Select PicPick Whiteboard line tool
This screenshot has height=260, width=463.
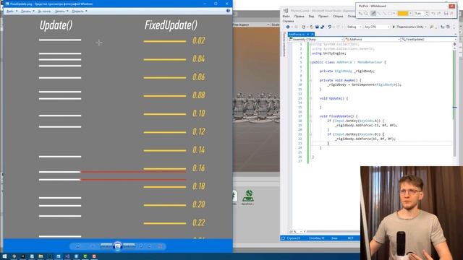[x=379, y=13]
